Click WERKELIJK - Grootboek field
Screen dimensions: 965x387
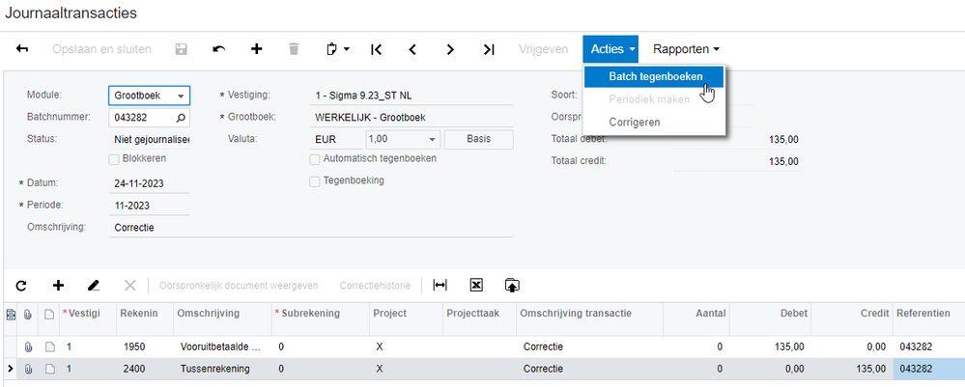pos(412,117)
